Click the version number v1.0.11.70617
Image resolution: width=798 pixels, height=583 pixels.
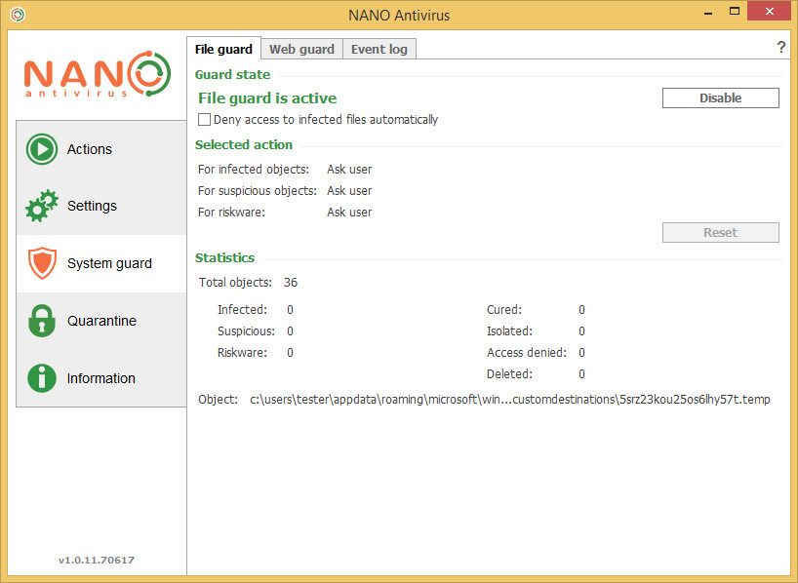coord(97,561)
